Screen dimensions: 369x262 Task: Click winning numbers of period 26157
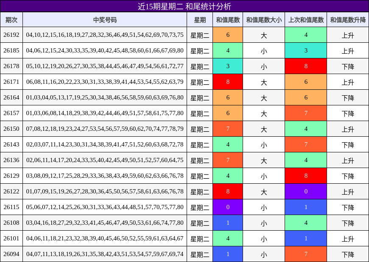(105, 113)
